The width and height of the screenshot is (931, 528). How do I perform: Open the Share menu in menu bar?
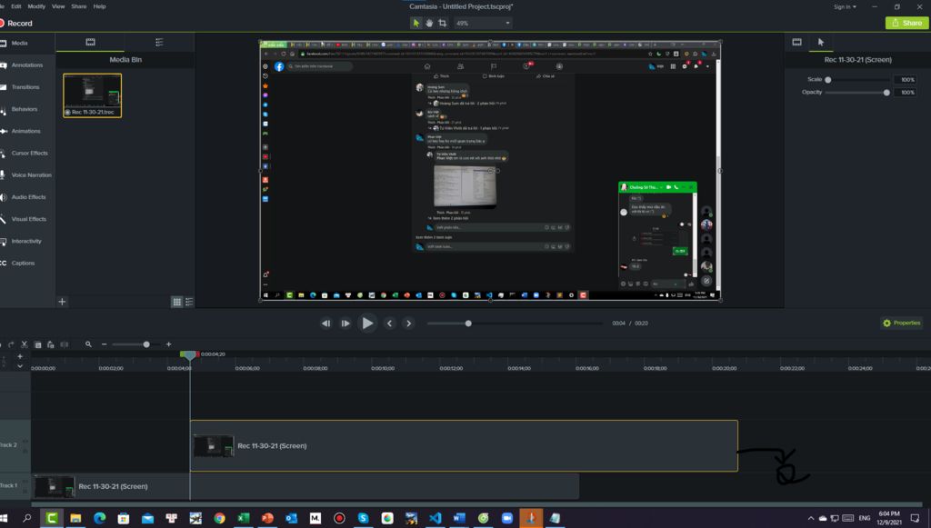pos(79,6)
